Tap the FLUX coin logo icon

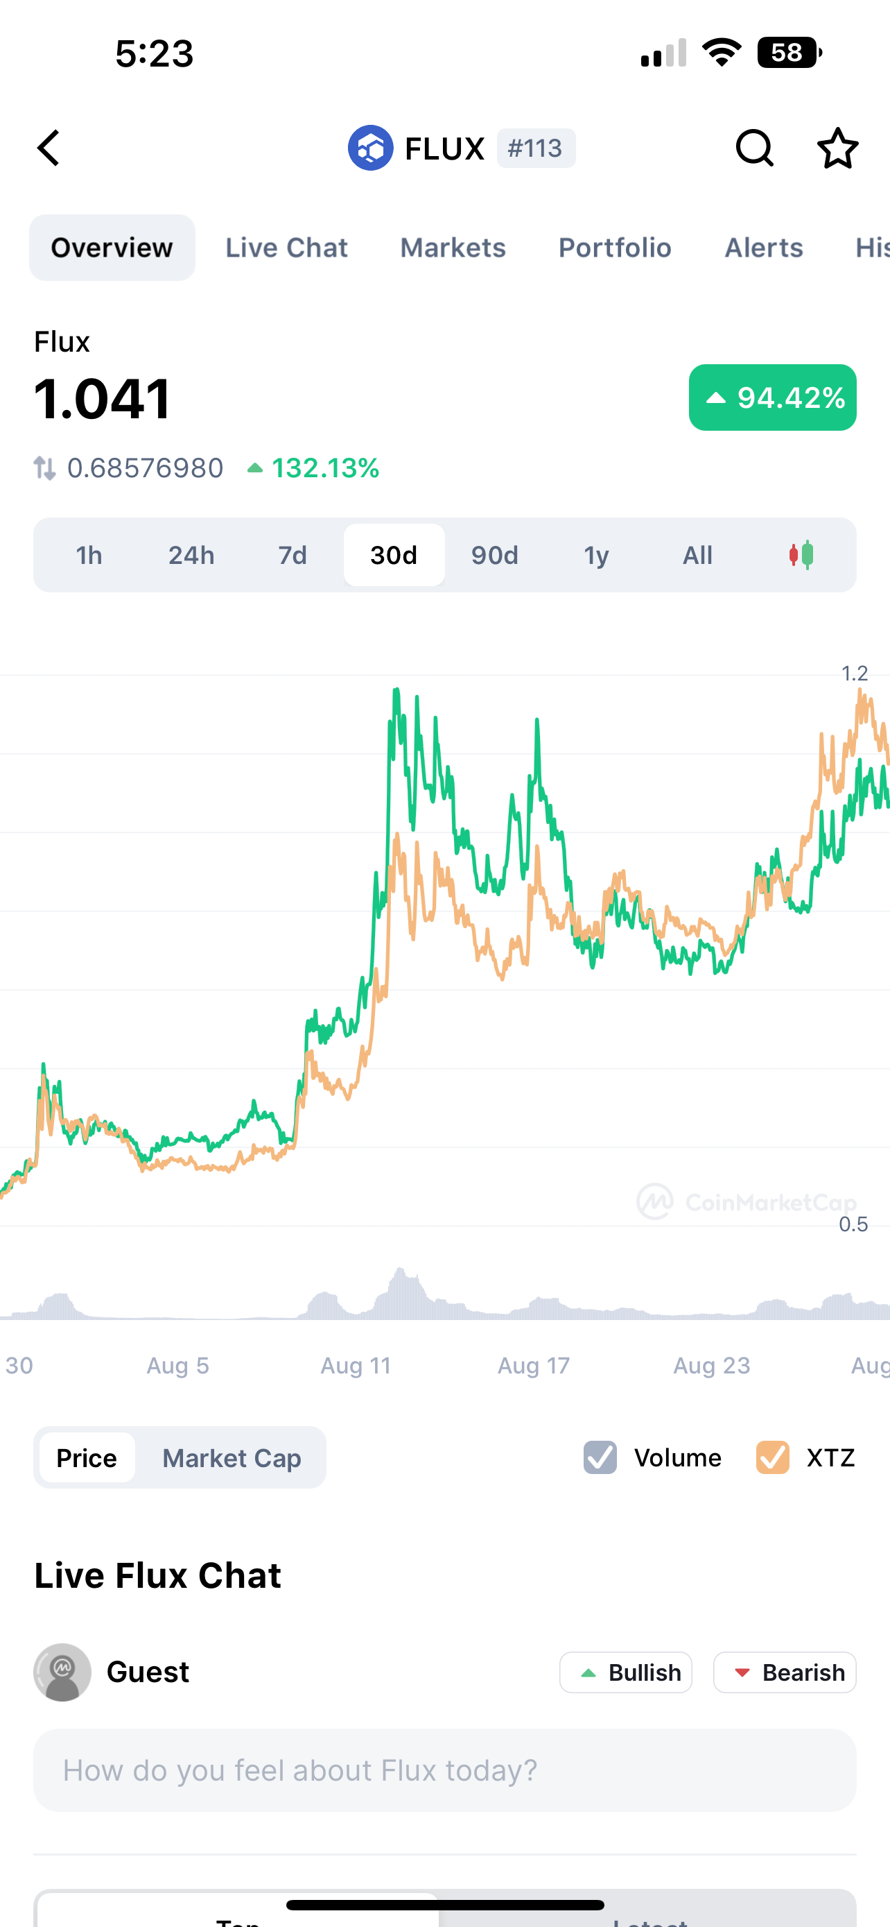[371, 148]
